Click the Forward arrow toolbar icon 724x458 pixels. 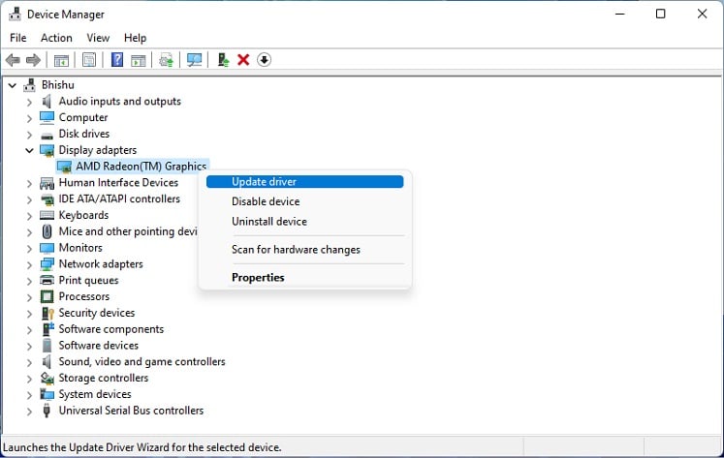pyautogui.click(x=33, y=60)
